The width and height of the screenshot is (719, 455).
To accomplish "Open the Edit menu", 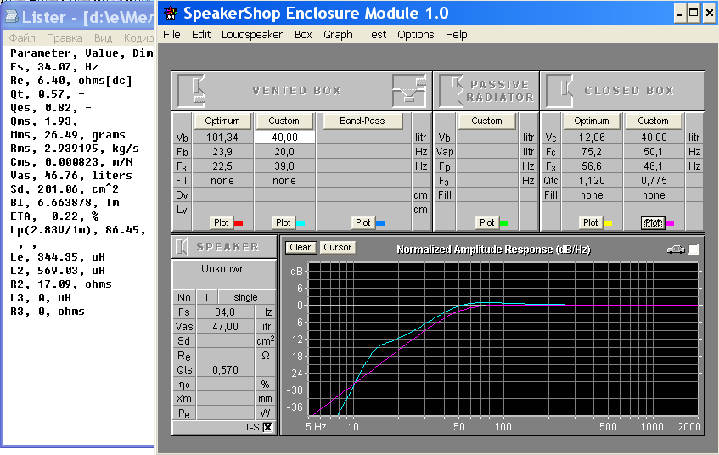I will click(201, 35).
